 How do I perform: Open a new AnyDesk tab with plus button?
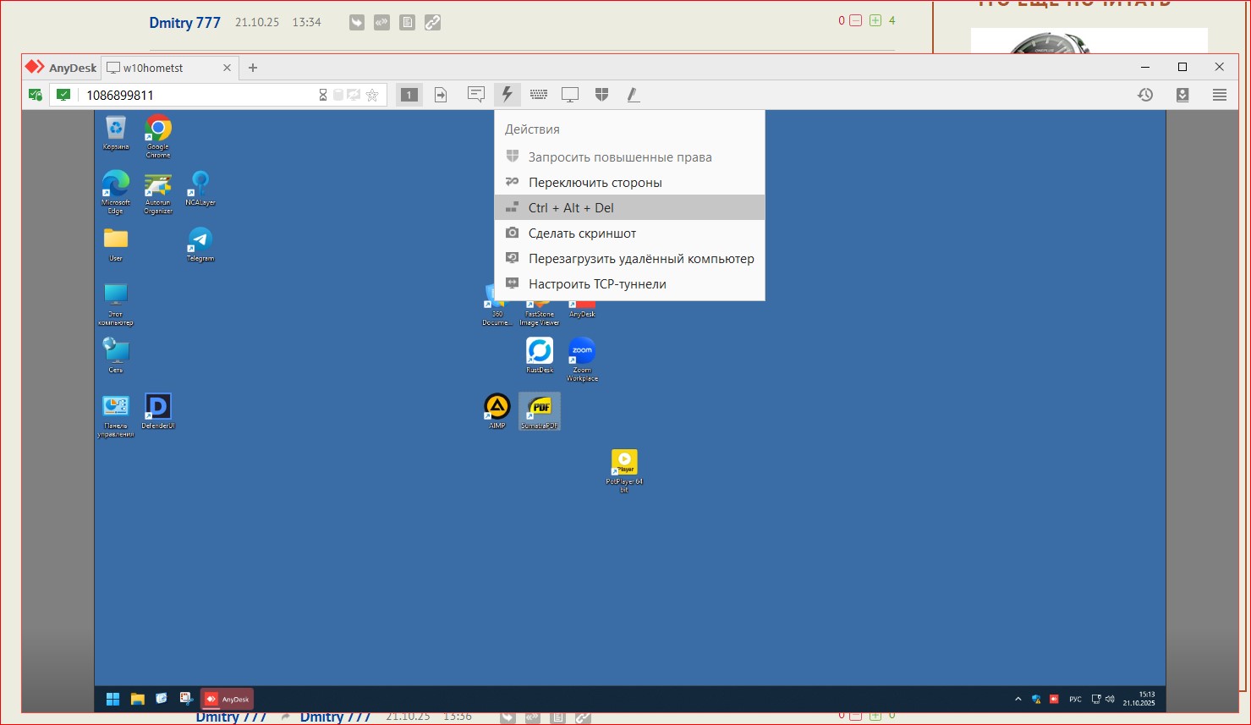tap(253, 68)
